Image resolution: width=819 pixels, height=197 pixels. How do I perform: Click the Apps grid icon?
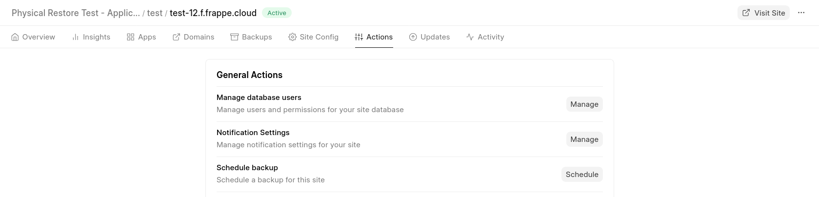131,37
